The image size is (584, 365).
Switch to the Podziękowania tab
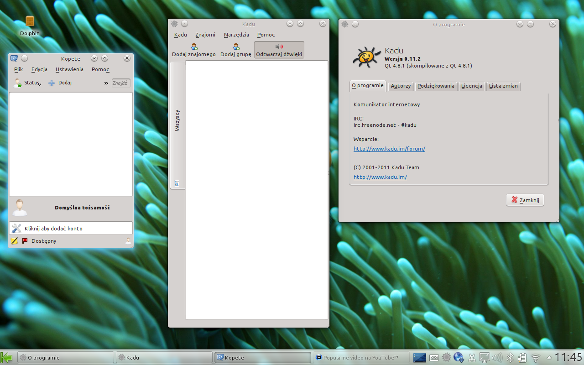[x=436, y=86]
